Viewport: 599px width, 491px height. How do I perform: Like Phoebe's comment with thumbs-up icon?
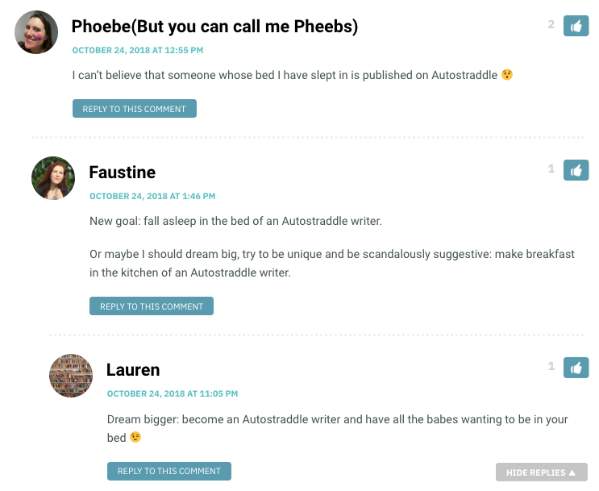[576, 26]
